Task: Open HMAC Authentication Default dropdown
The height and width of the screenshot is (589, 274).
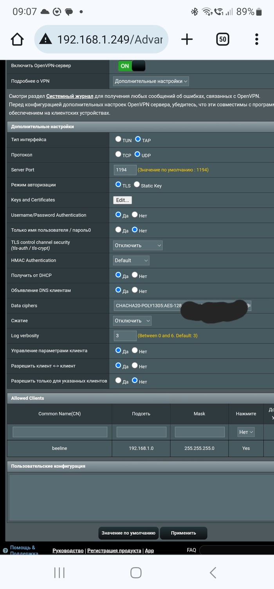Action: pos(131,260)
